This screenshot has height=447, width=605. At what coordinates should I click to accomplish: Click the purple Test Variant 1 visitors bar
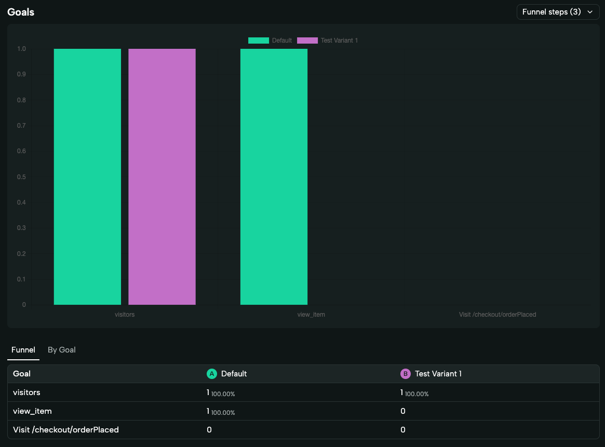click(162, 177)
